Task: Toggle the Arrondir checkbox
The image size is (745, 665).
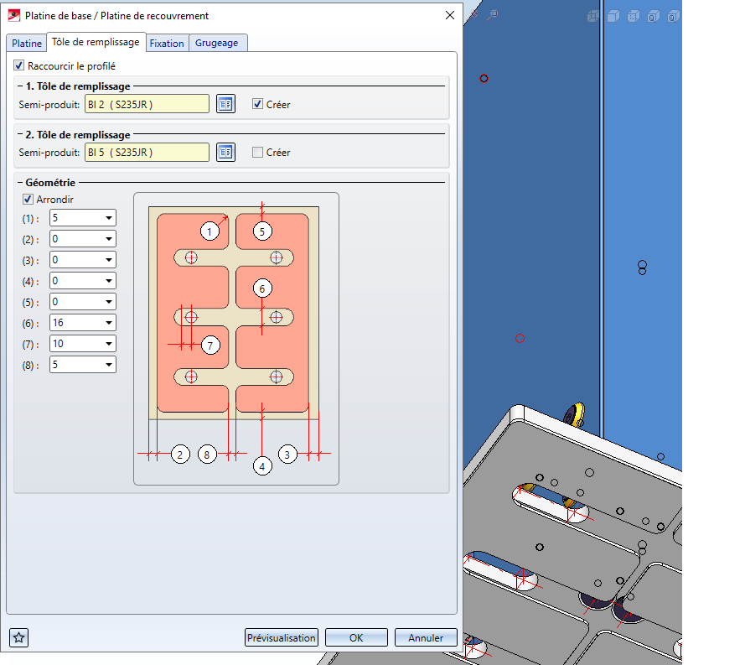Action: coord(28,200)
